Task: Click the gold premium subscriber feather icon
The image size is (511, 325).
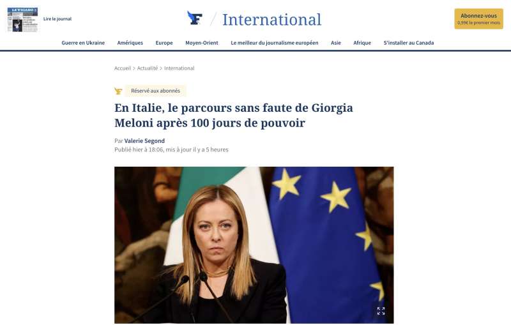Action: pos(118,91)
